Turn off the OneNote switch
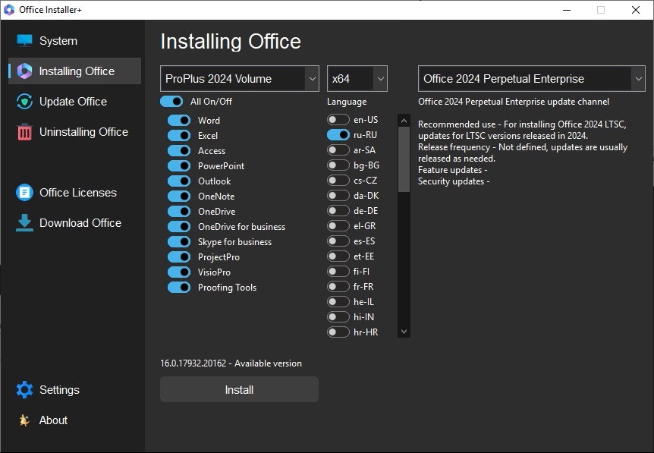The width and height of the screenshot is (654, 453). 179,196
